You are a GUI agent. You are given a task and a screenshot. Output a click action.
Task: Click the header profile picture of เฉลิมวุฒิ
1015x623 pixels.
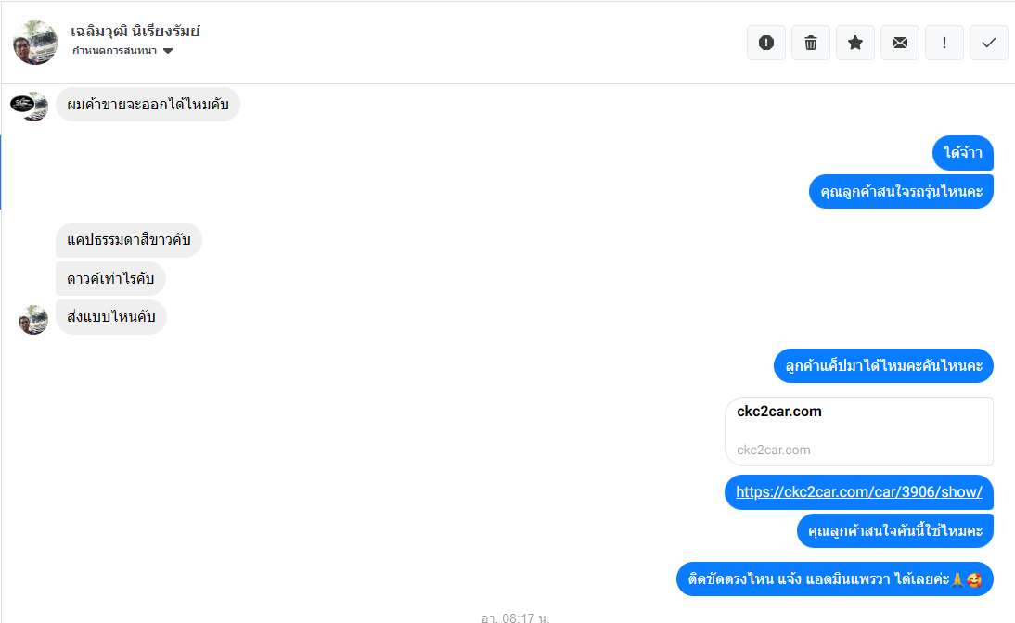click(x=35, y=43)
